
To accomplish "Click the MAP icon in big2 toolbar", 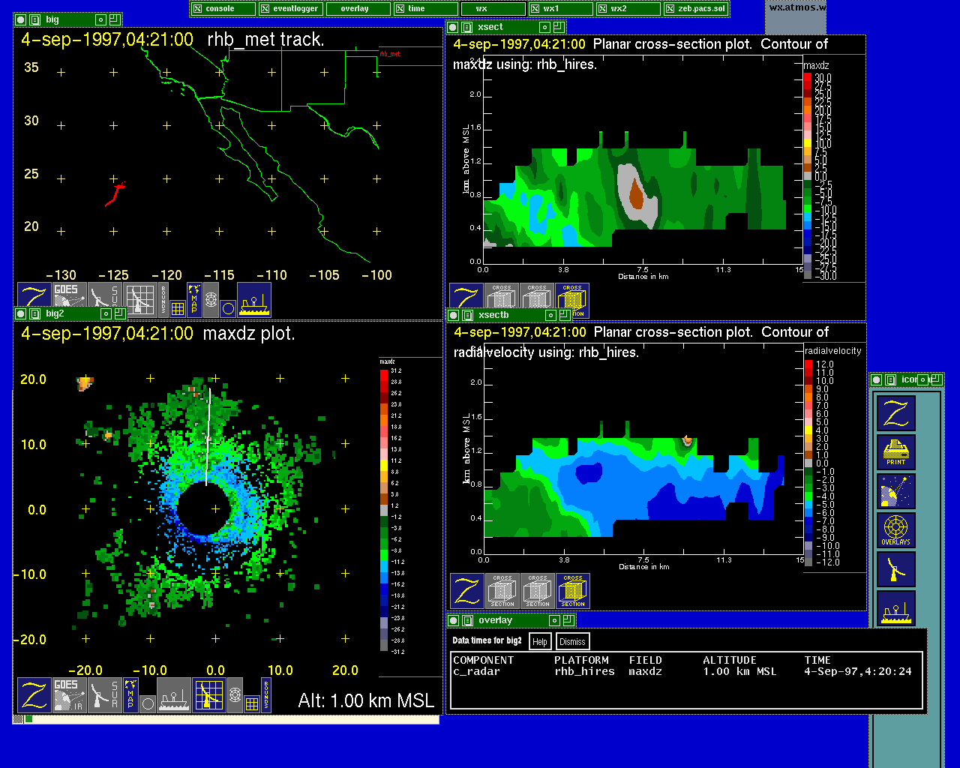I will [130, 695].
